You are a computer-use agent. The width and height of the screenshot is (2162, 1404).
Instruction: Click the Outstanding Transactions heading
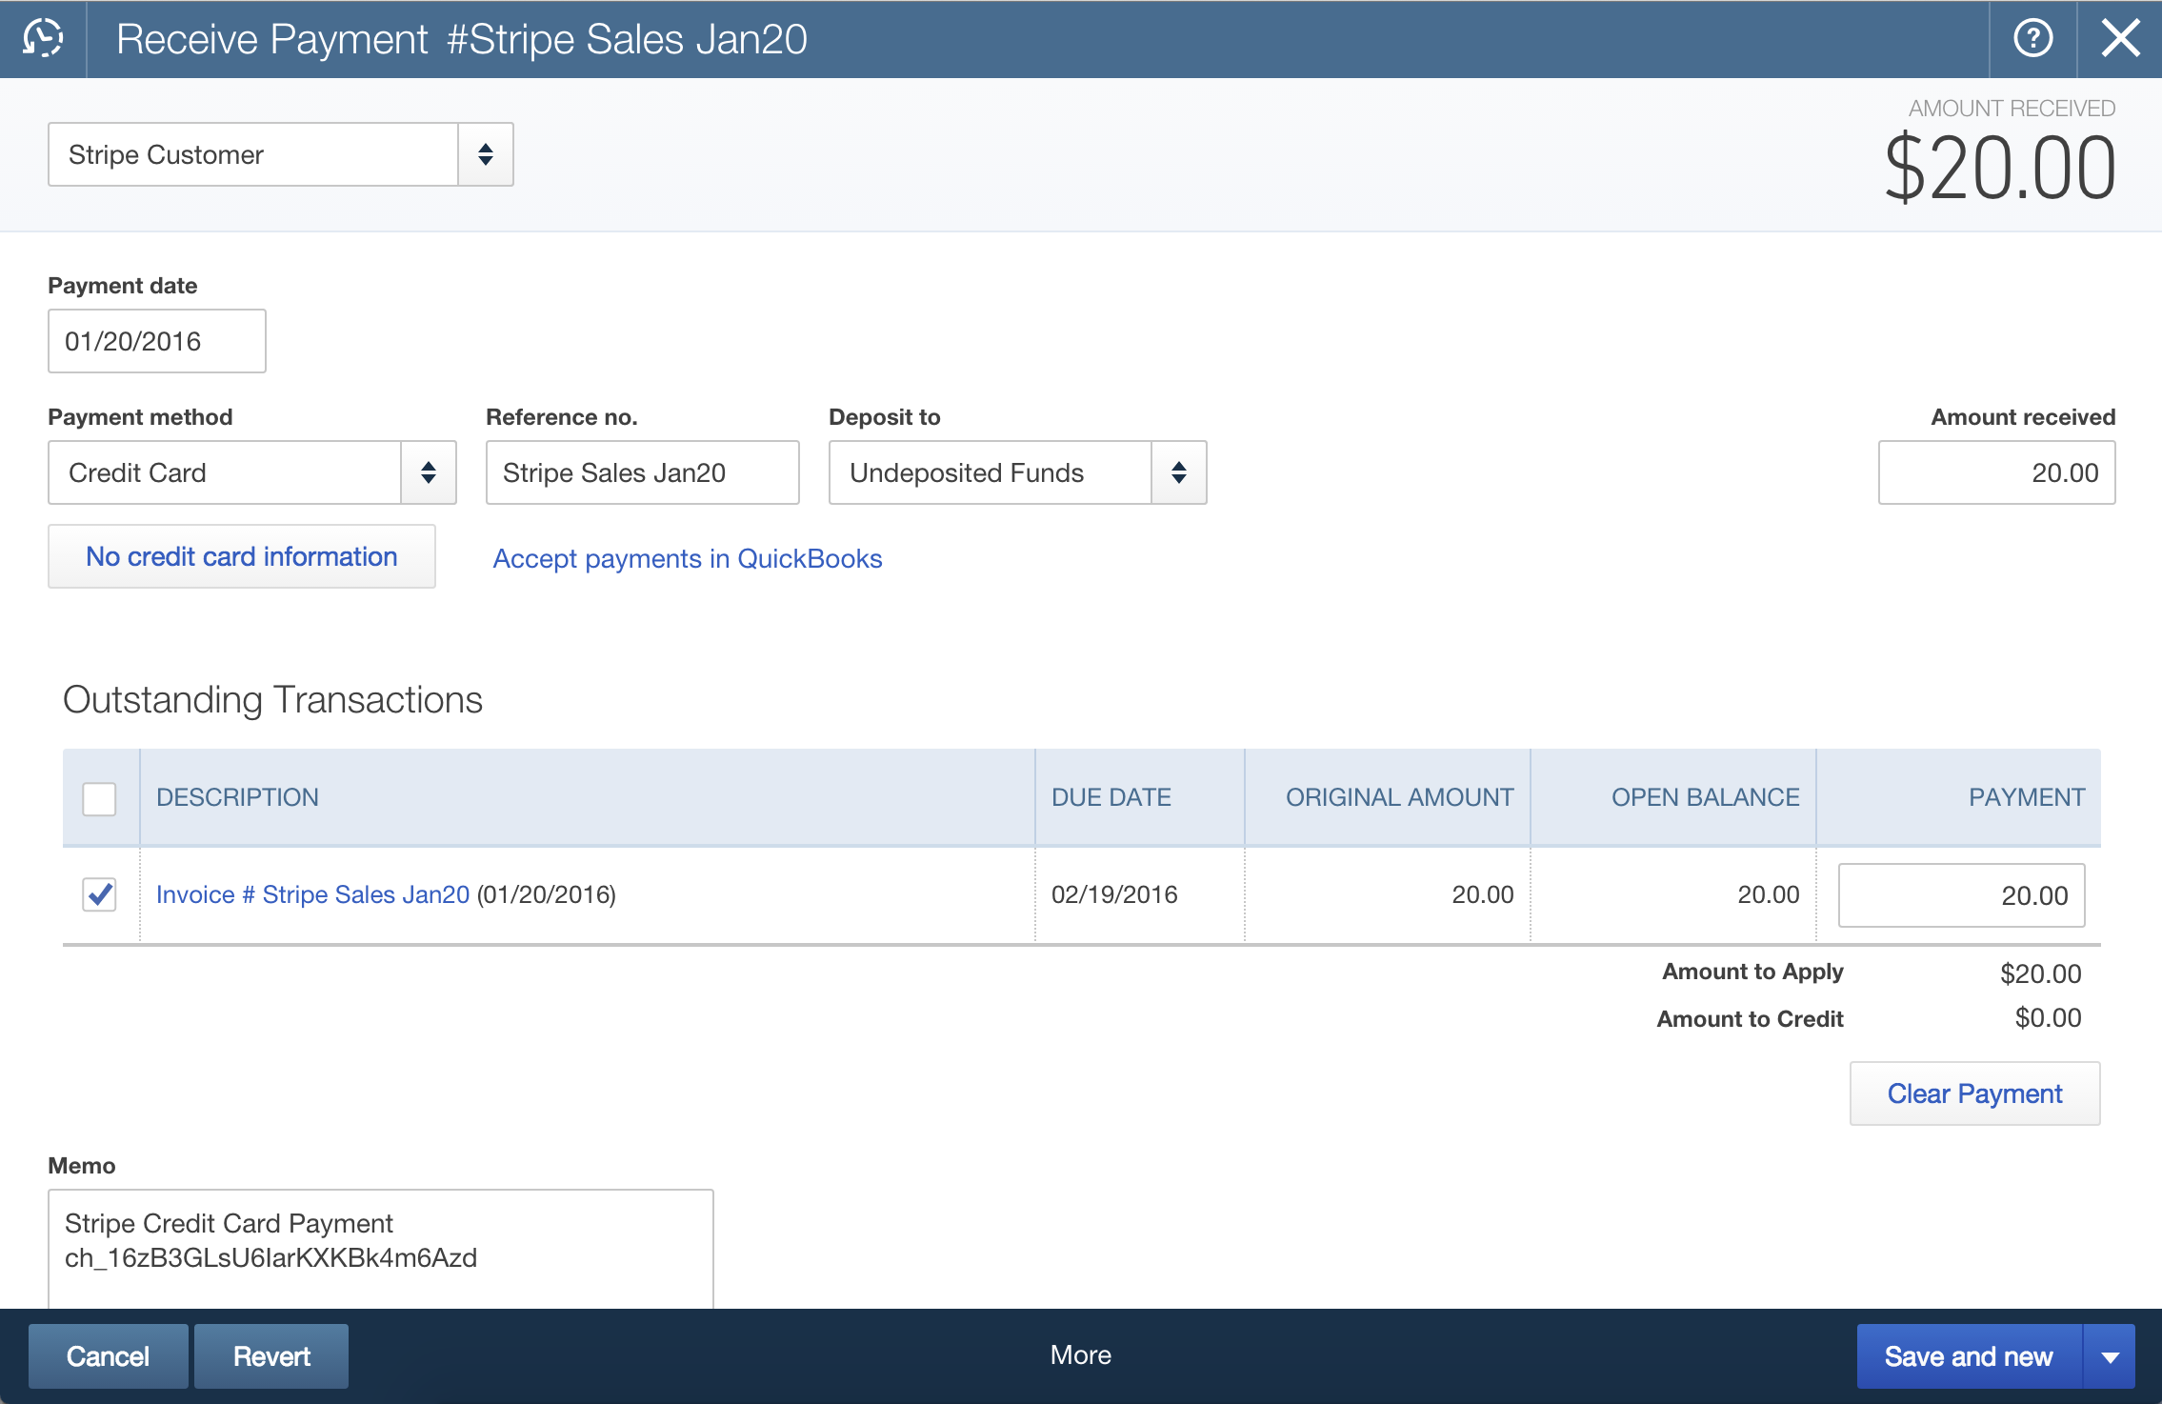(272, 700)
